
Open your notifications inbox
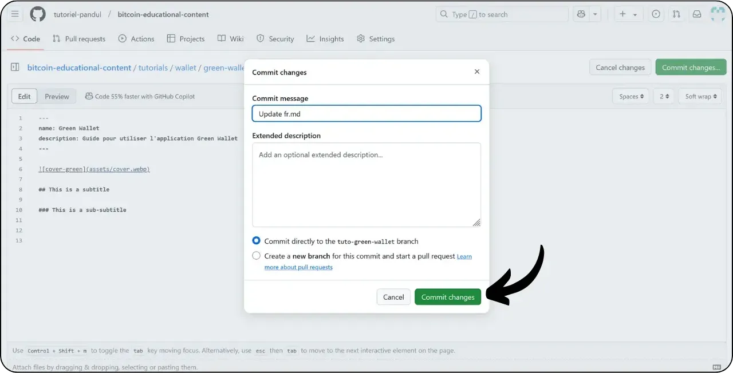[697, 14]
